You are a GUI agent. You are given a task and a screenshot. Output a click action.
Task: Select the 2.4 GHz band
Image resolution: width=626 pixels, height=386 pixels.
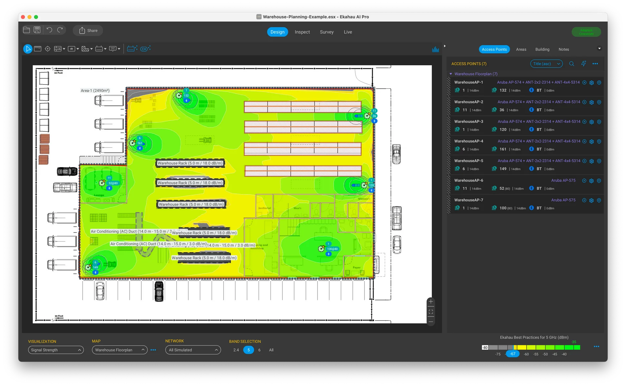point(236,350)
